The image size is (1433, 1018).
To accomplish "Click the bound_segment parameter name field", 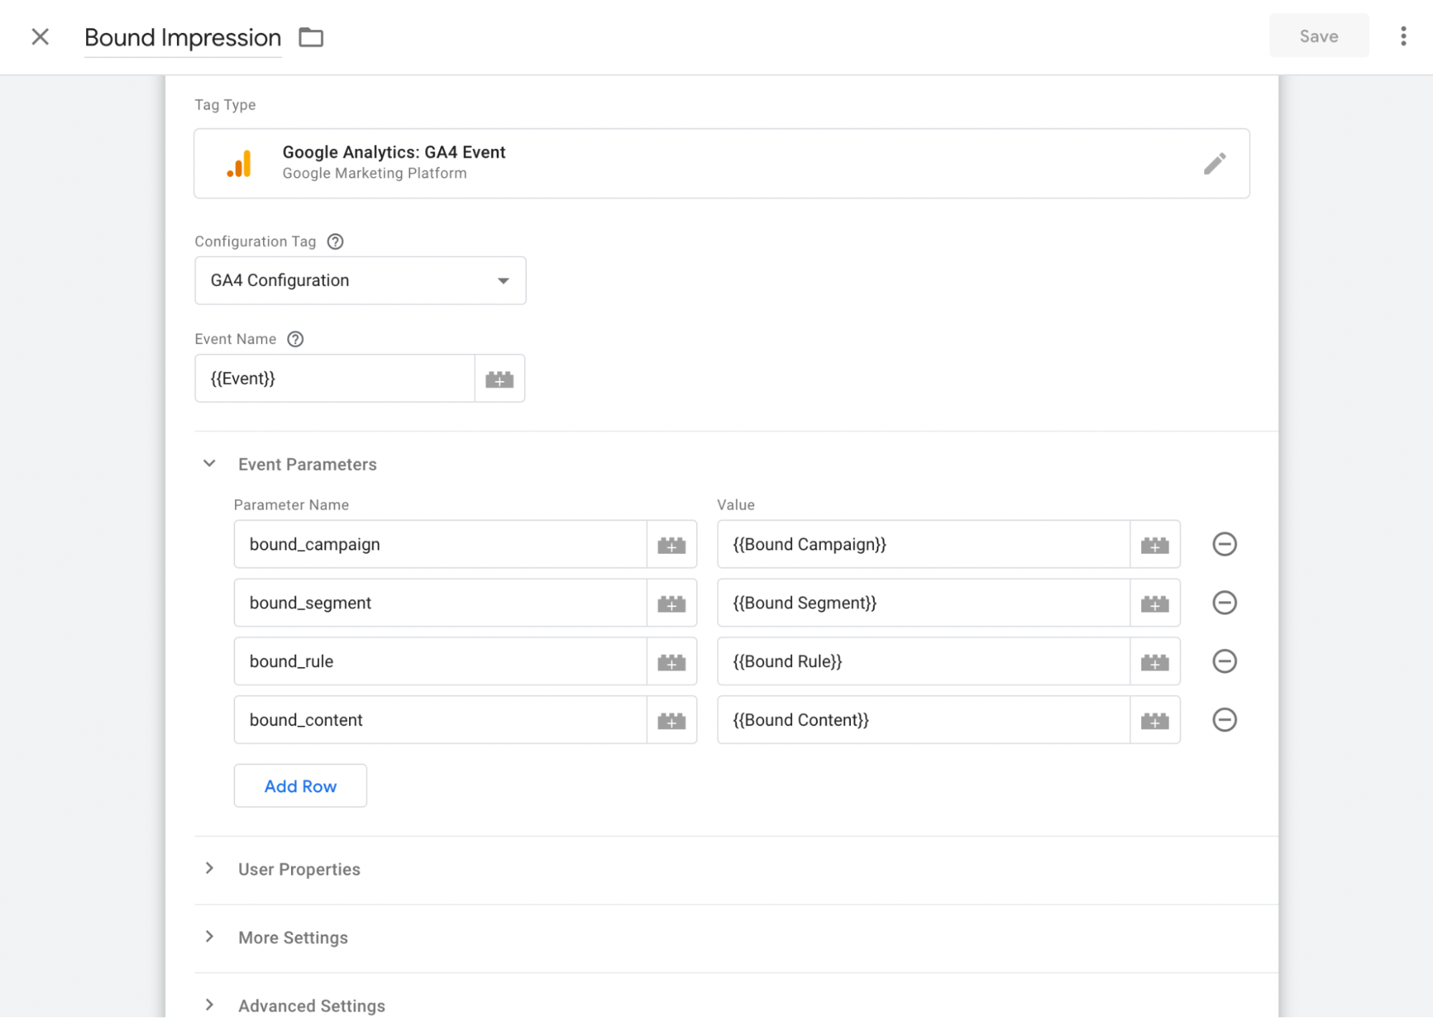I will 440,603.
